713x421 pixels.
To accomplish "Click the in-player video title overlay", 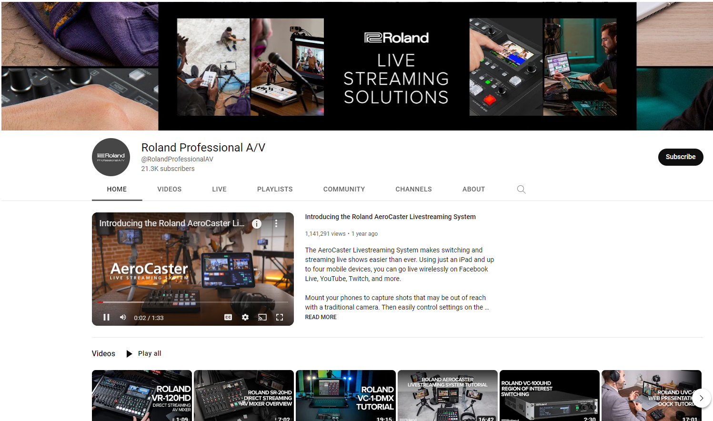I will [172, 223].
